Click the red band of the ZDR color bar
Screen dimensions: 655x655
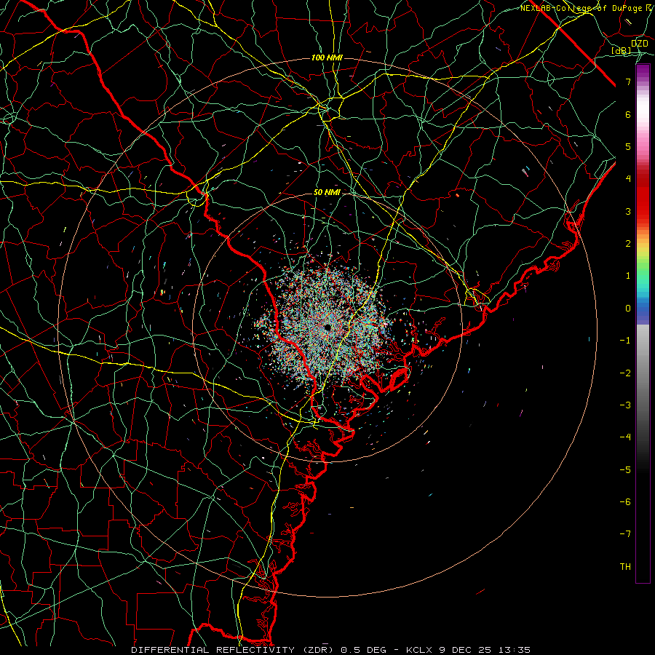point(643,196)
